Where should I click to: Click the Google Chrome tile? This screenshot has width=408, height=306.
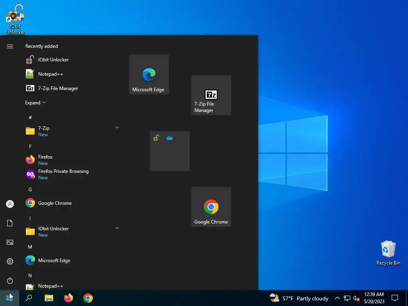coord(211,207)
